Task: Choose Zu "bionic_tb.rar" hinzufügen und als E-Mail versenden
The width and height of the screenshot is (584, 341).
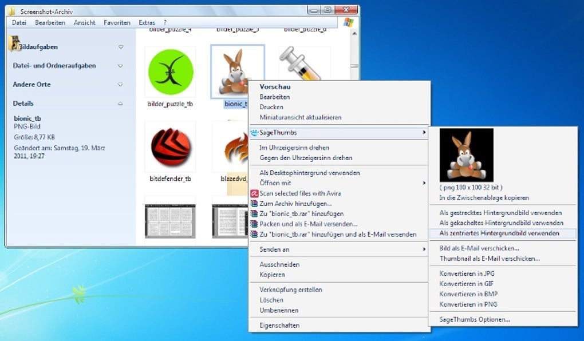Action: 340,235
